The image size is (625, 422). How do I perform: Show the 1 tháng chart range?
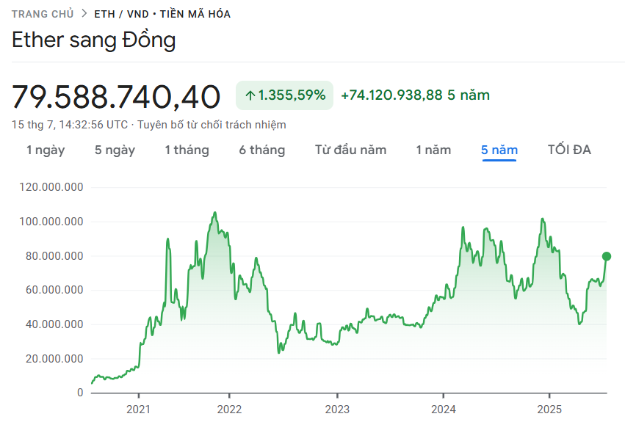pos(187,150)
